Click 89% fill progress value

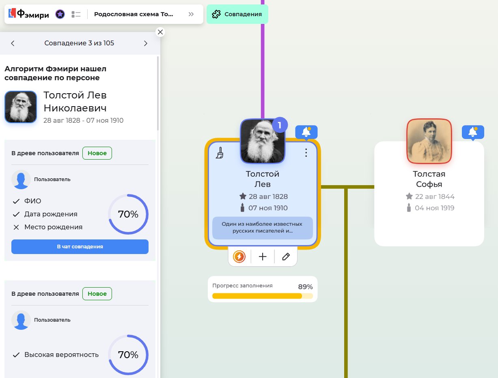(x=305, y=287)
